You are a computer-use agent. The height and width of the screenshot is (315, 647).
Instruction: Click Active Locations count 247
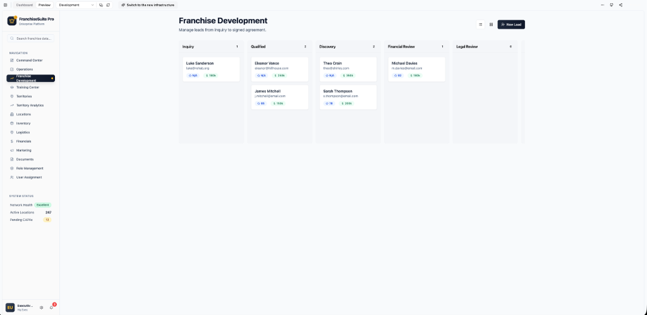tap(48, 212)
